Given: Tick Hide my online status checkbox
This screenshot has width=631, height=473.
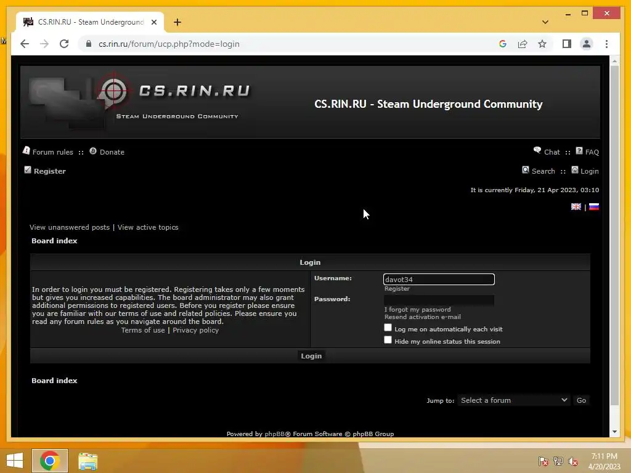Looking at the screenshot, I should [388, 340].
